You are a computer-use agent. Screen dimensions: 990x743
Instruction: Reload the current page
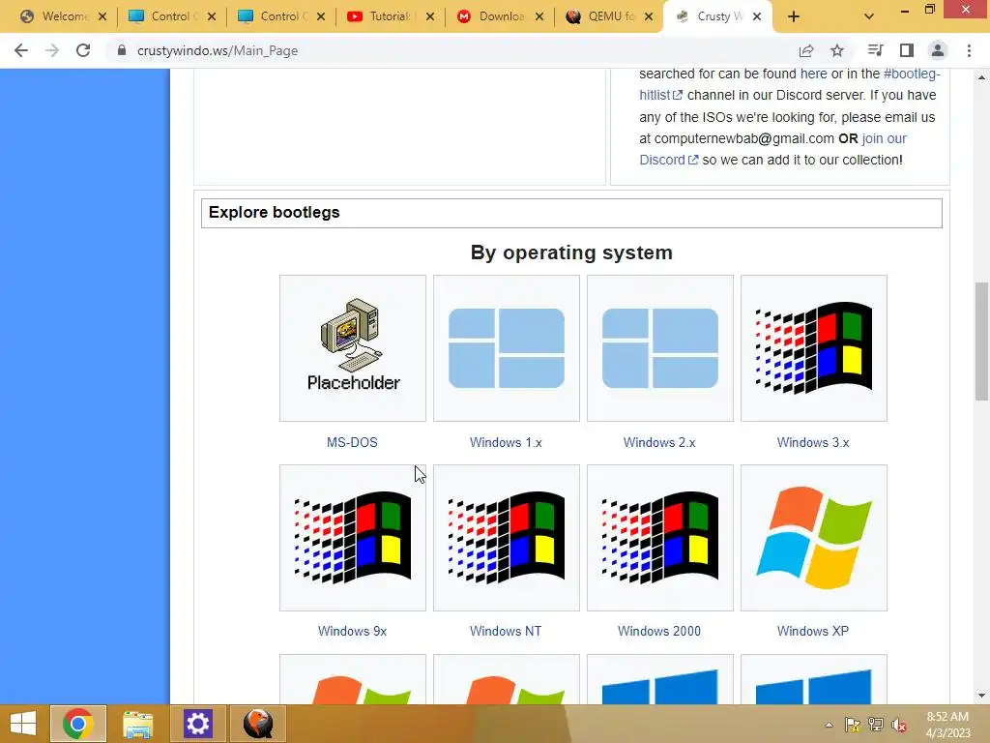point(83,50)
